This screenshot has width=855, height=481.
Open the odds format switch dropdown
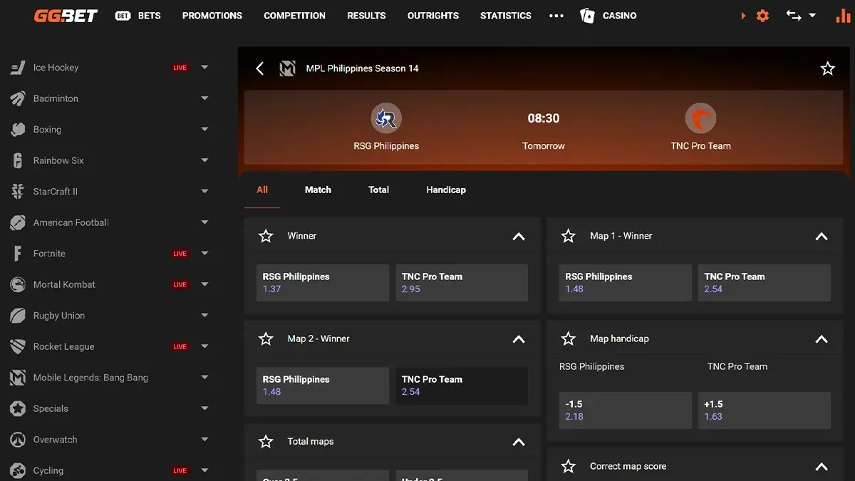click(801, 15)
